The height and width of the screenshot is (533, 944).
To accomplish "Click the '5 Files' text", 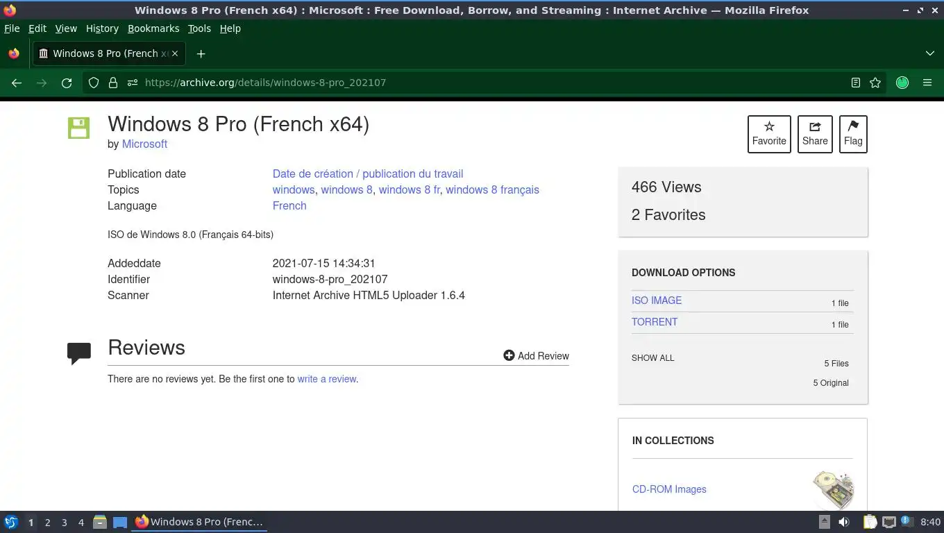I will [x=836, y=364].
